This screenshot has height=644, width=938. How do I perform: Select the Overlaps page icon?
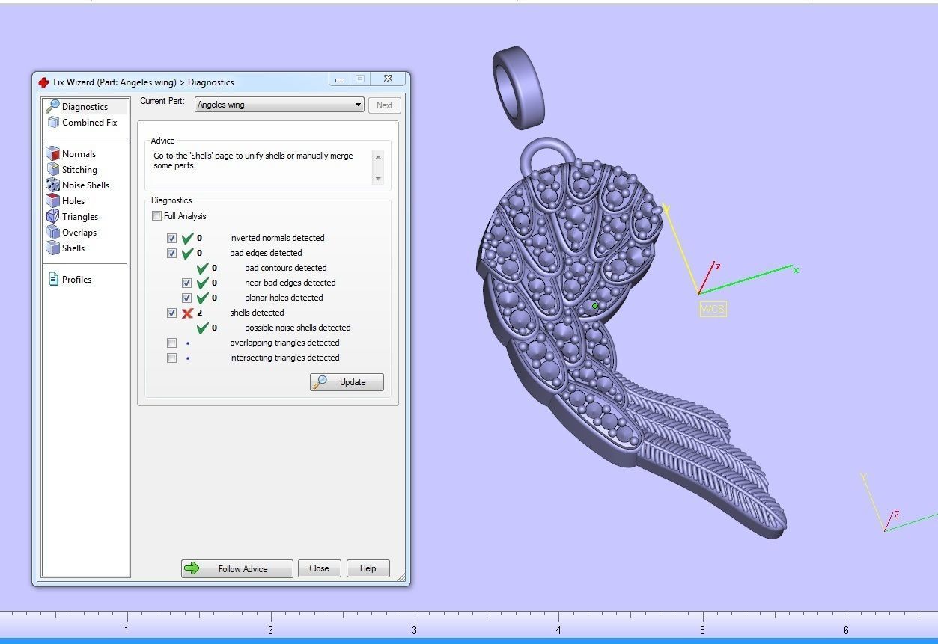(52, 232)
